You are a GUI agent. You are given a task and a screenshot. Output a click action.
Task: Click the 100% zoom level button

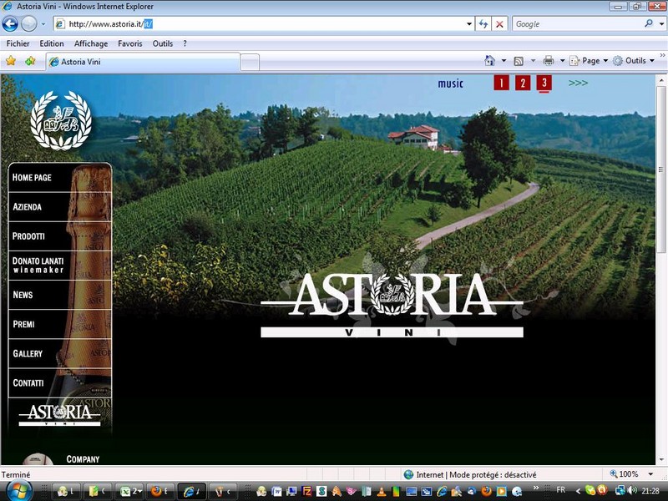click(624, 474)
